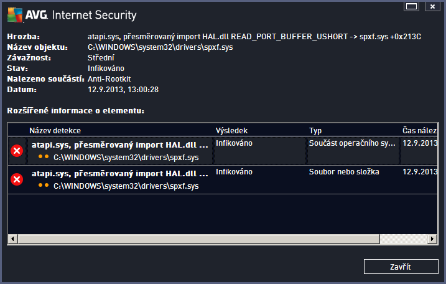446x284 pixels.
Task: Click the Název objektu file path value
Action: pos(160,47)
